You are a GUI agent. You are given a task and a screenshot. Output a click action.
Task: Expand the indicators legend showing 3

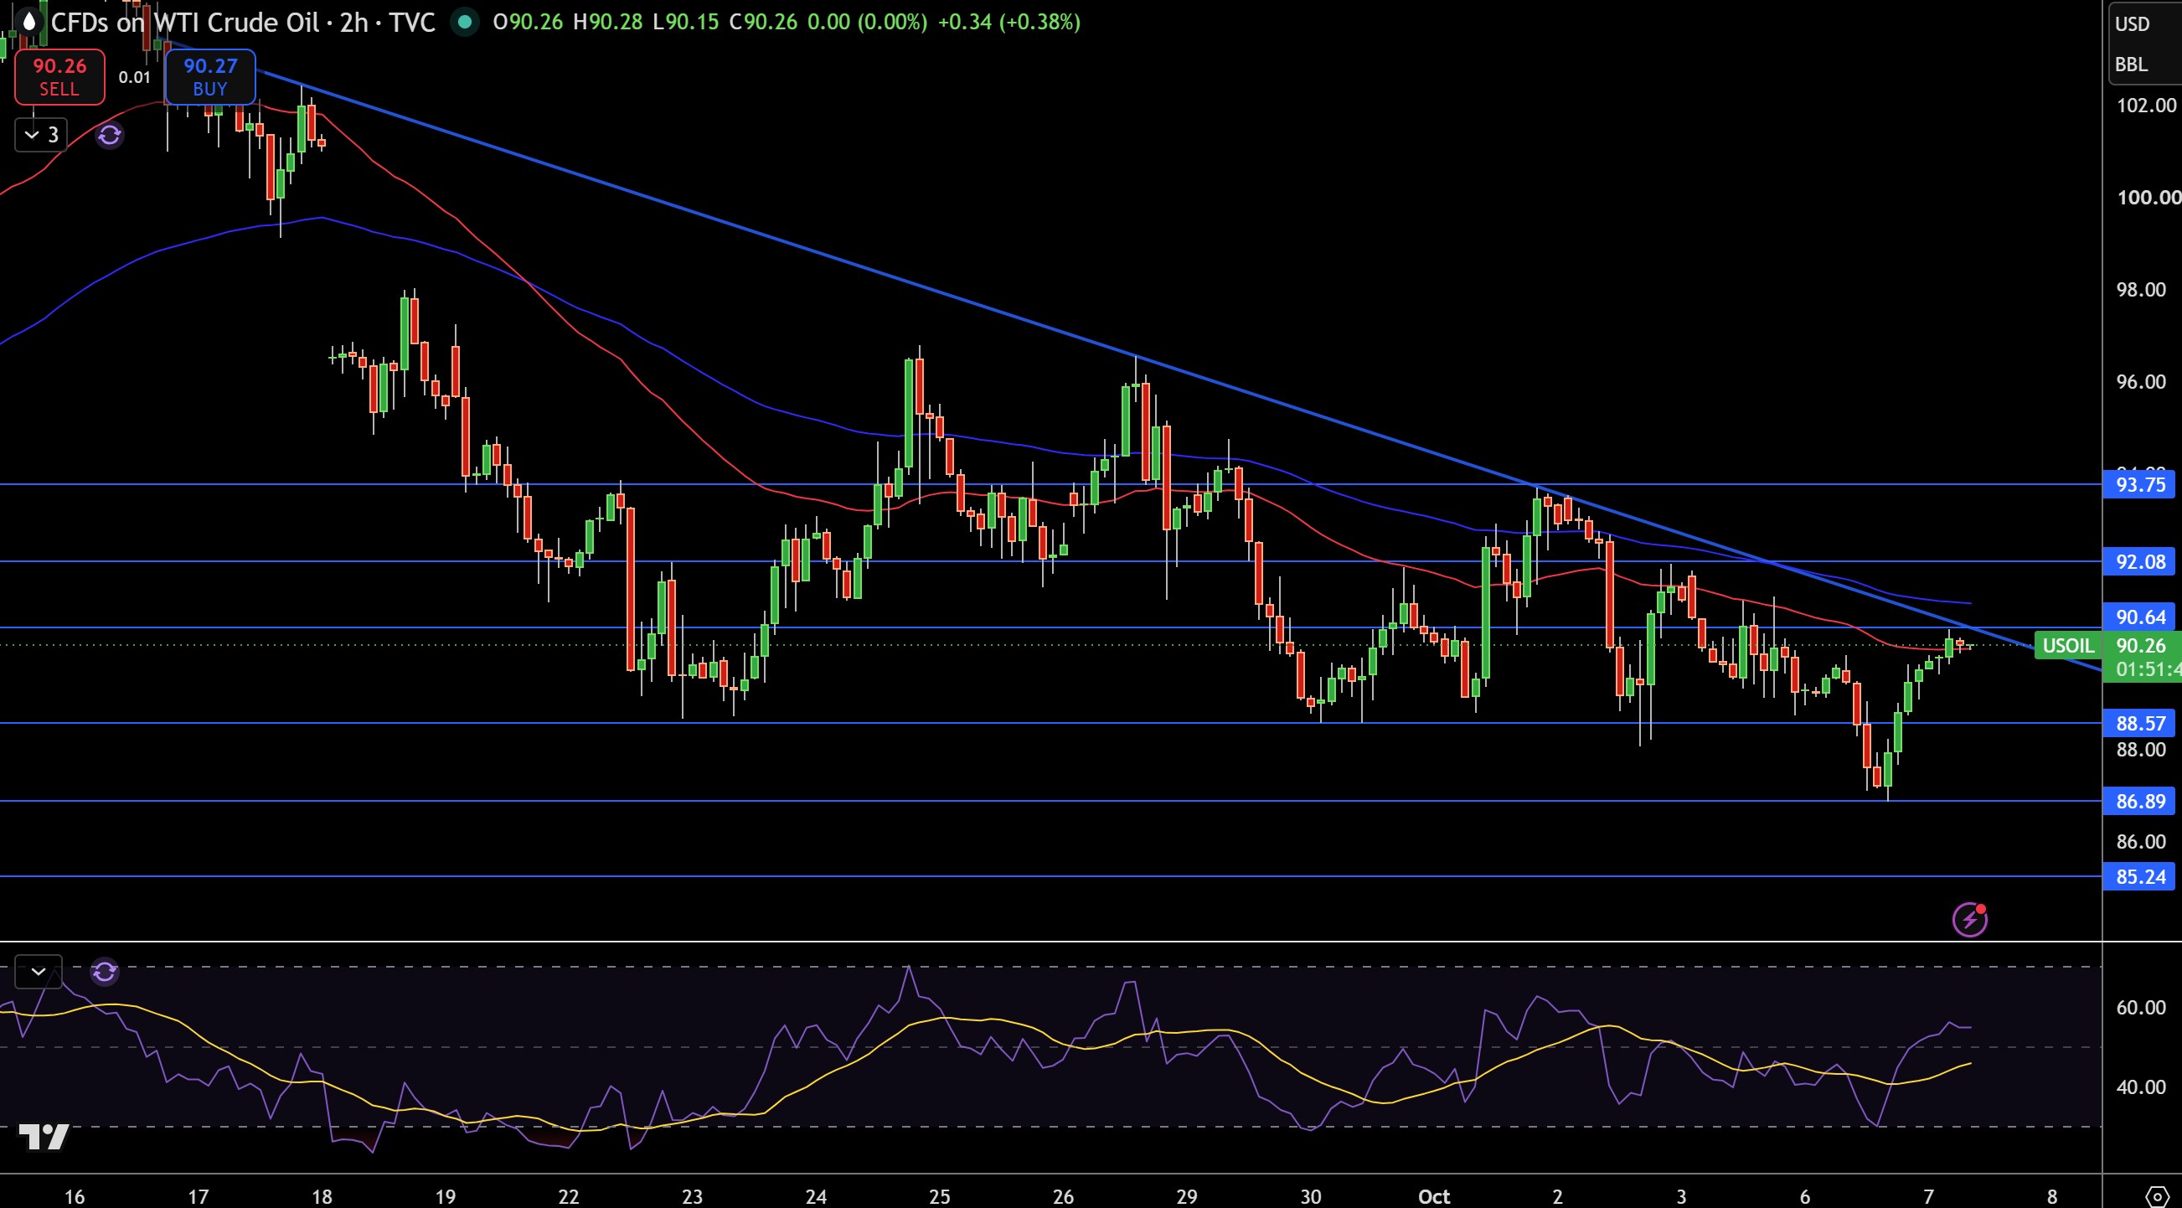point(41,135)
